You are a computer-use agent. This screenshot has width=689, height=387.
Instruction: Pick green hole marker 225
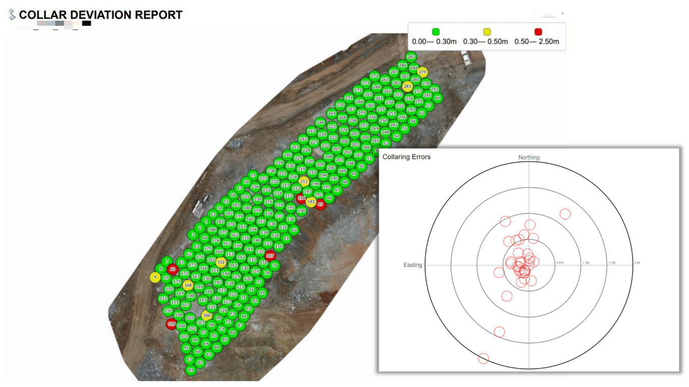coord(332,126)
